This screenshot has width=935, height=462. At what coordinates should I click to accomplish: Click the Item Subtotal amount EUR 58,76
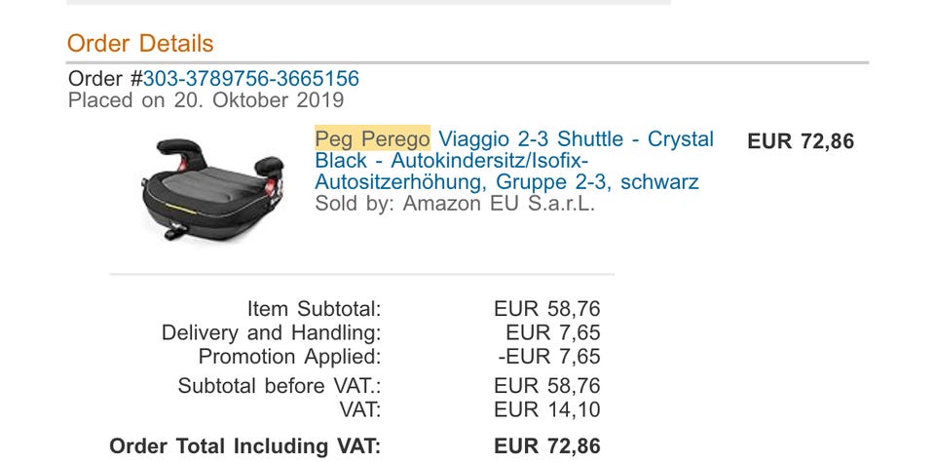[546, 310]
